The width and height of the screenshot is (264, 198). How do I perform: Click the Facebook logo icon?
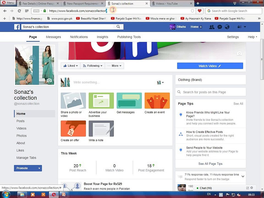17,27
